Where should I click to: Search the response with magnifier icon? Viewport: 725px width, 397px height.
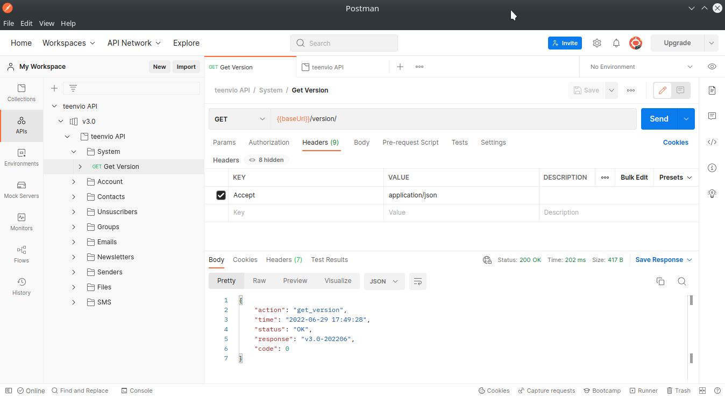pos(681,281)
